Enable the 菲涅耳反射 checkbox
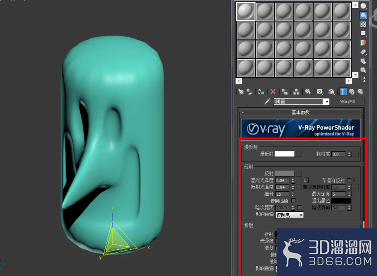Screen dimensions: 377x276 (349, 180)
